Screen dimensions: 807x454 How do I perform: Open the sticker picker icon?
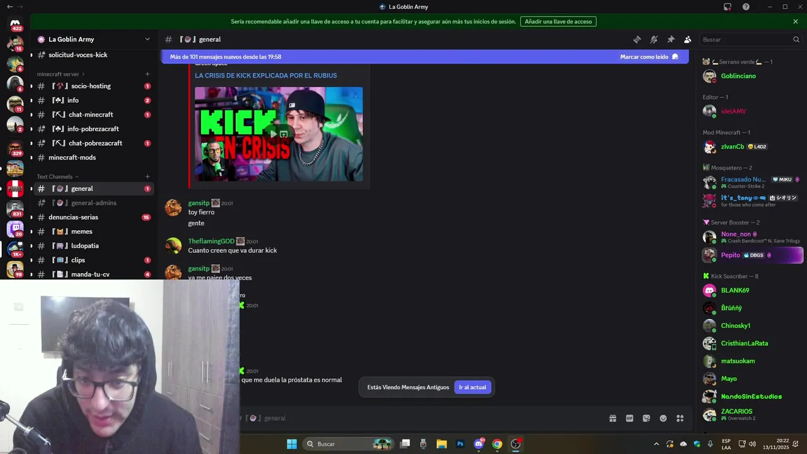(x=646, y=418)
